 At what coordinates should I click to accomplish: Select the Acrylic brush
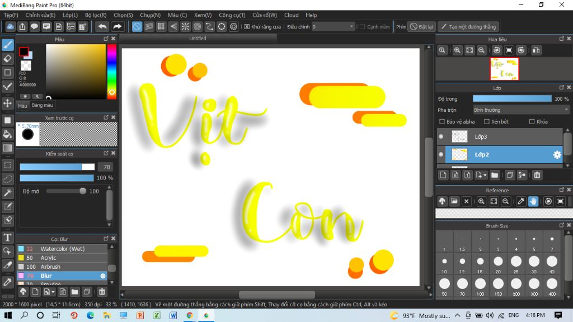pyautogui.click(x=62, y=258)
